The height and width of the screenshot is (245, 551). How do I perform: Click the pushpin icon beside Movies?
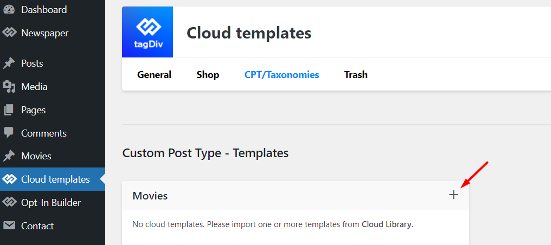(x=9, y=156)
